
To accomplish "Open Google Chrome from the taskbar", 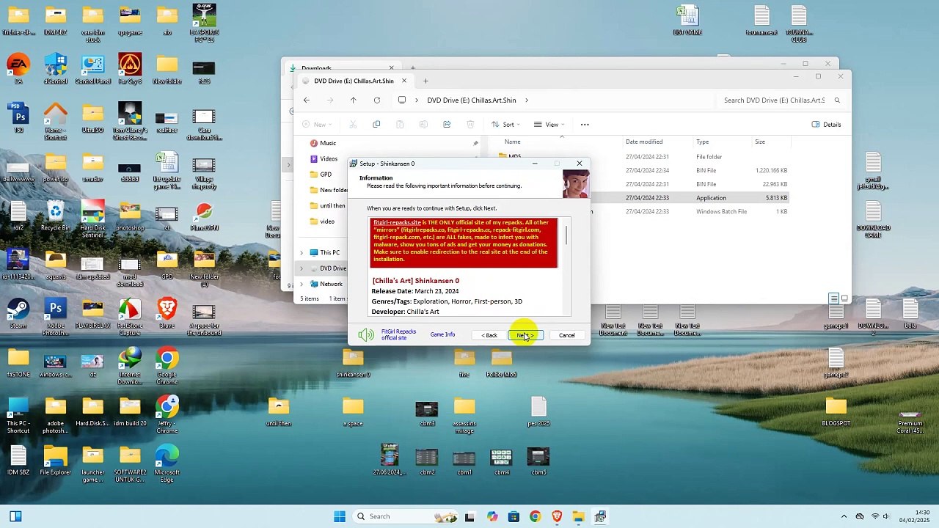I will point(535,516).
